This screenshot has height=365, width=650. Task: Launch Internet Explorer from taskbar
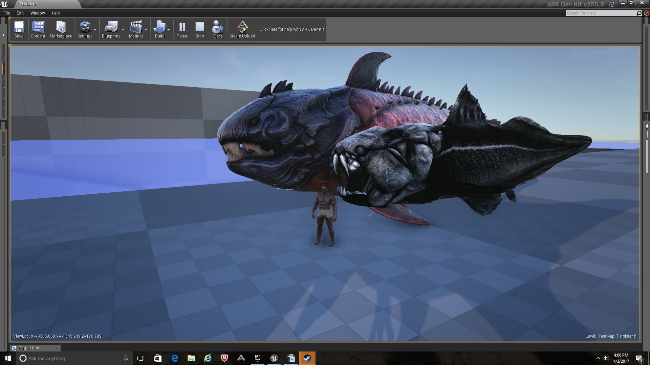[x=208, y=358]
